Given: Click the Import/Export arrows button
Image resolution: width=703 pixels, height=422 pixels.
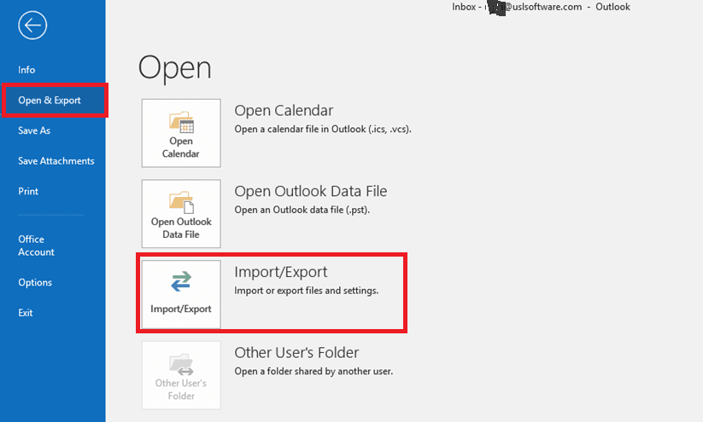Looking at the screenshot, I should [x=181, y=294].
